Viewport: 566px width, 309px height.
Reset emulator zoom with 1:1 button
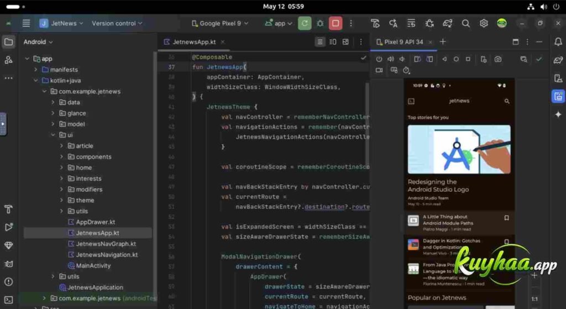click(534, 299)
